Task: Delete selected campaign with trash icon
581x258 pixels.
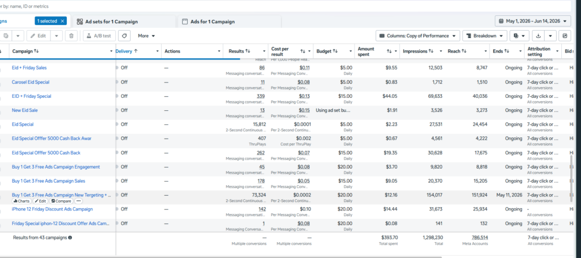Action: (x=71, y=36)
